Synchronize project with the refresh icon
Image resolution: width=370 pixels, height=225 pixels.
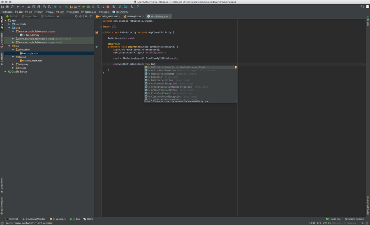click(12, 7)
